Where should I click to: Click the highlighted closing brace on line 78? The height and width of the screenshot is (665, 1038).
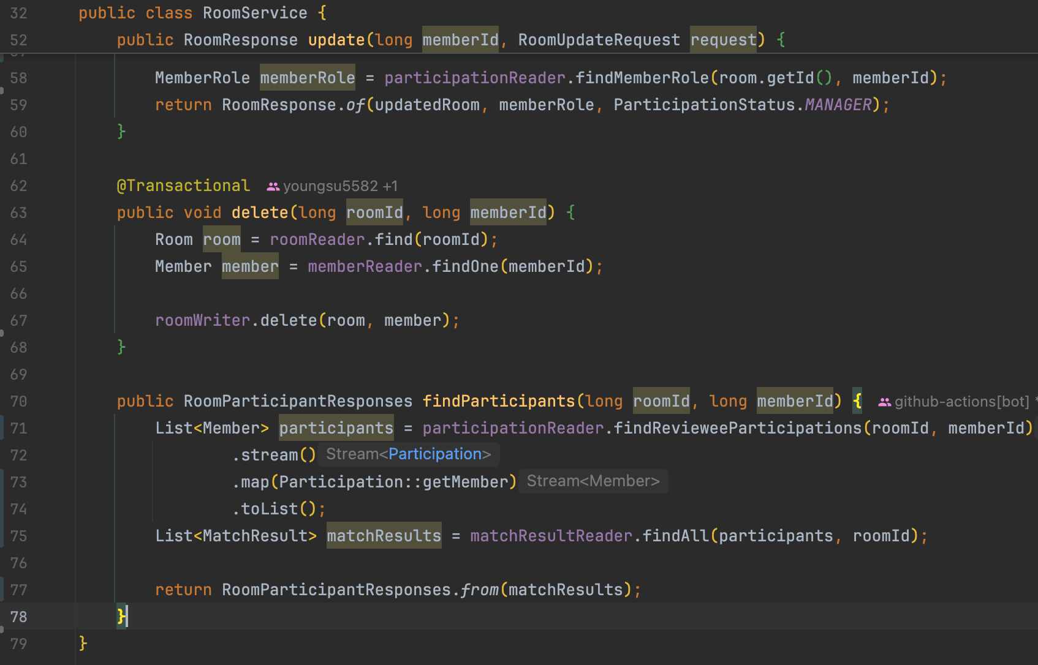click(x=121, y=616)
